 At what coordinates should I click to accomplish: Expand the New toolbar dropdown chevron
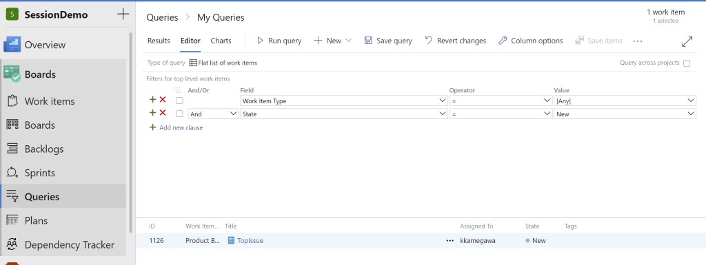[348, 41]
